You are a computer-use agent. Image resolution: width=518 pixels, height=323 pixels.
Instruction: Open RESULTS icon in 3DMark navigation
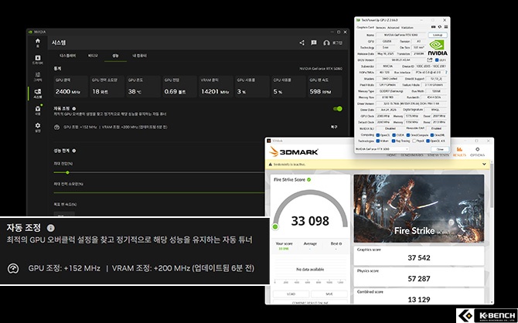tap(459, 152)
